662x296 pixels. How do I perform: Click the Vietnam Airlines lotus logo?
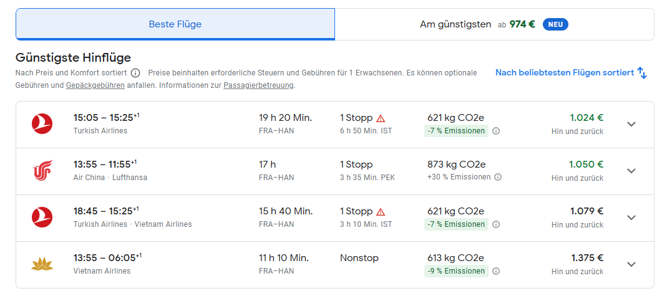coord(42,264)
